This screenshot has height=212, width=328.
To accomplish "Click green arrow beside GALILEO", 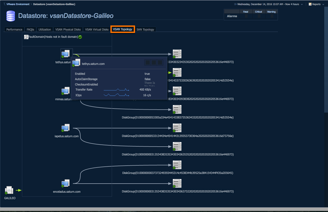I will 18,190.
